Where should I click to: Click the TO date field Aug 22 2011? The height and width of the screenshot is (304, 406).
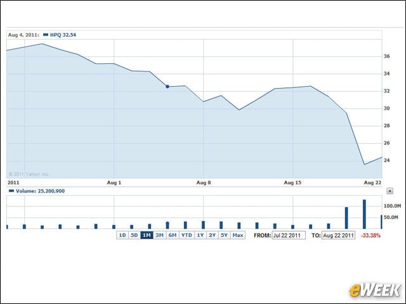[x=338, y=236]
